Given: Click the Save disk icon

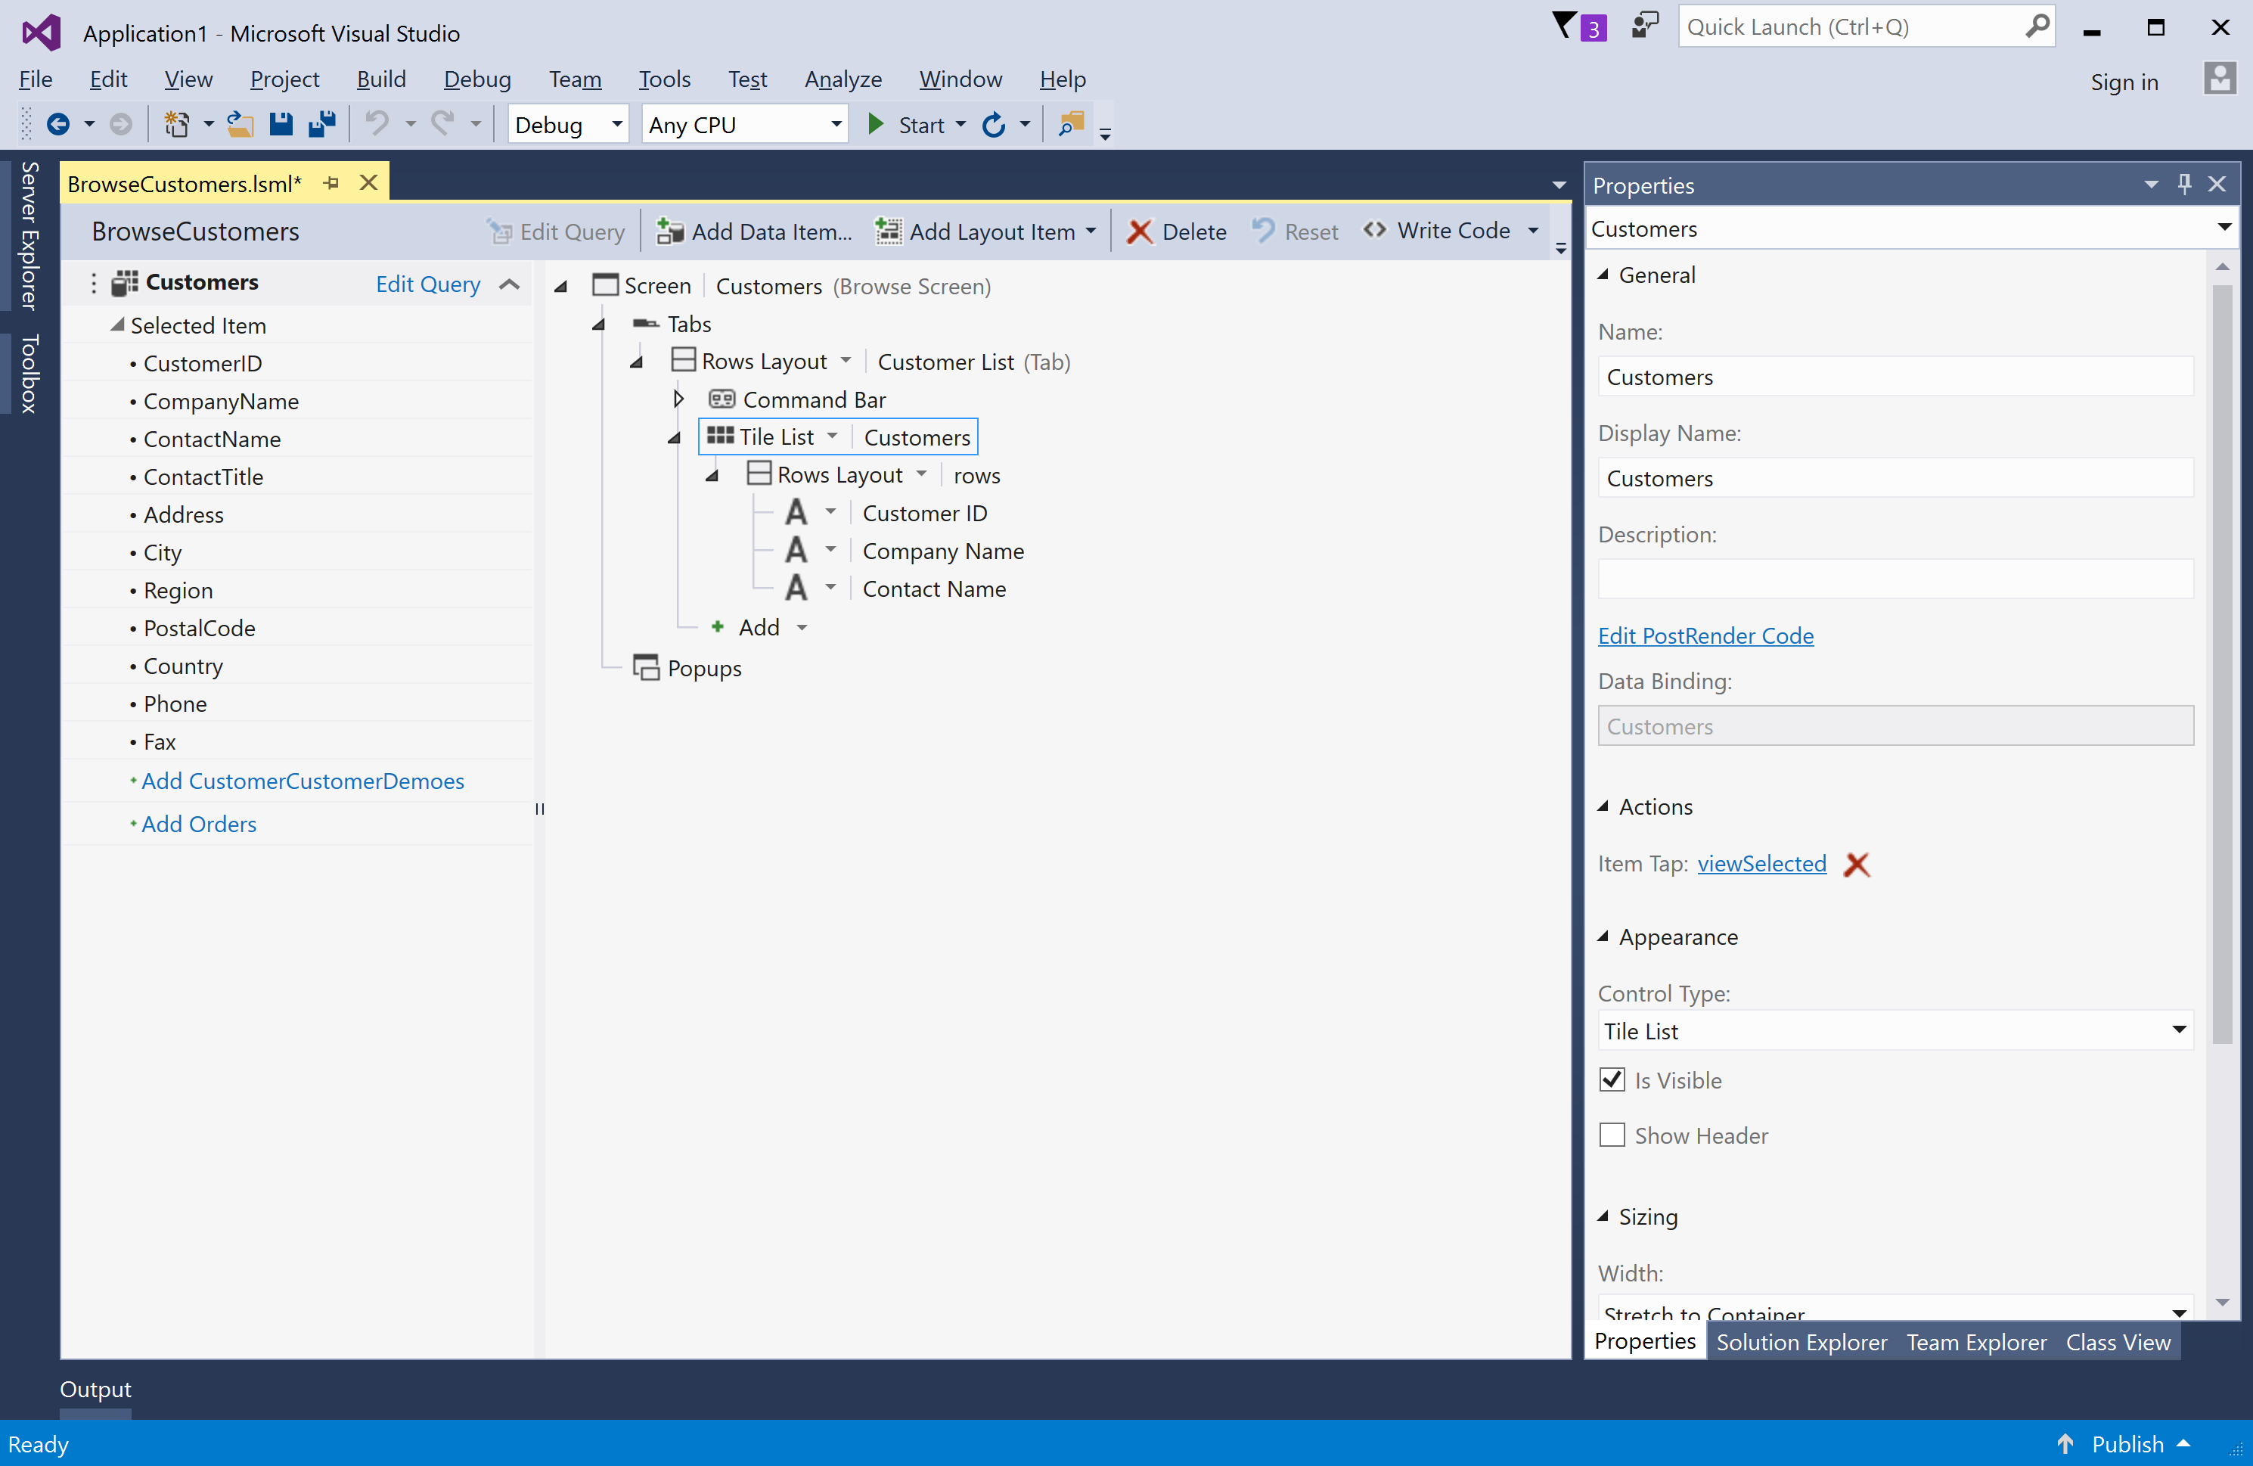Looking at the screenshot, I should pos(281,124).
